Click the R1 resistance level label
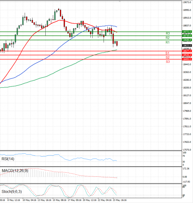The image size is (193, 203). click(168, 42)
